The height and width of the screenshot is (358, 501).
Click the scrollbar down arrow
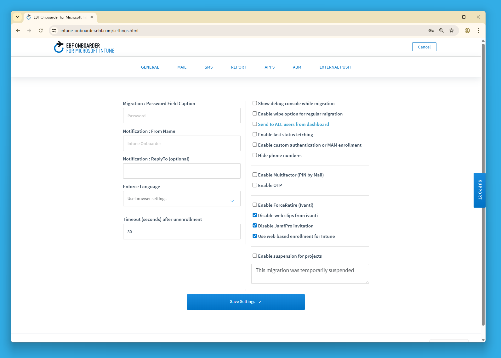point(483,340)
